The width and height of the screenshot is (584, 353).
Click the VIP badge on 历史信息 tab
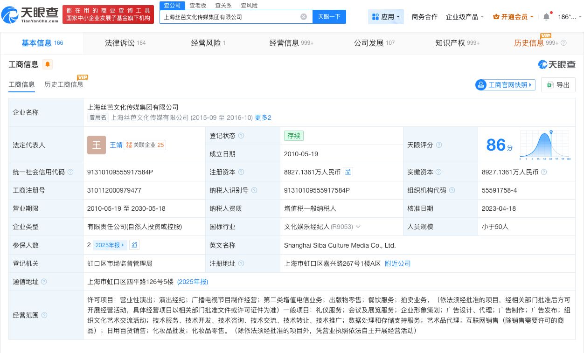point(545,35)
